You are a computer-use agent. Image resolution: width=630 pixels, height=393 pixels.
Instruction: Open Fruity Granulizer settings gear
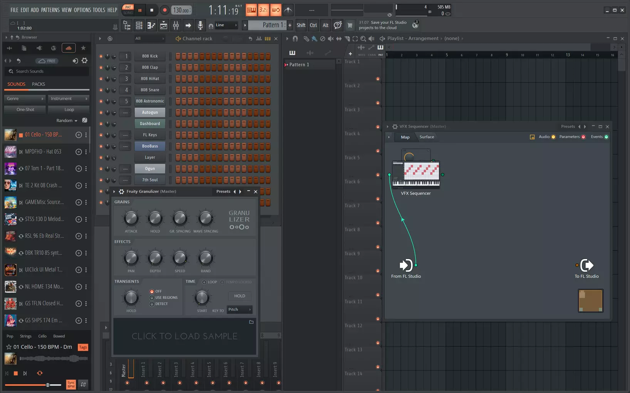point(121,191)
